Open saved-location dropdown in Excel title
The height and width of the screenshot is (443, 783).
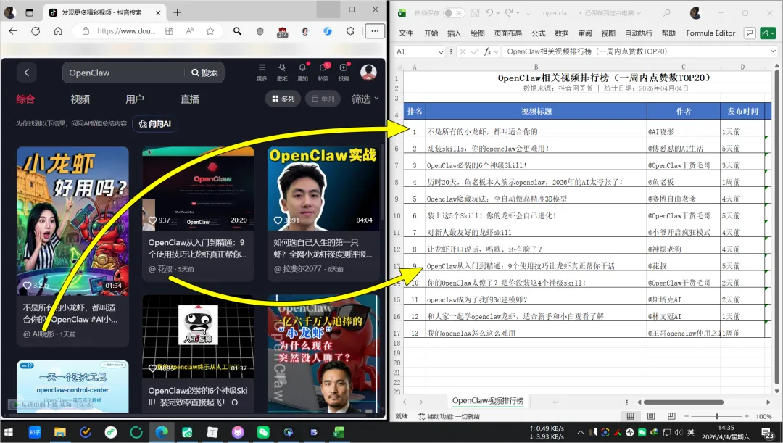tap(639, 13)
